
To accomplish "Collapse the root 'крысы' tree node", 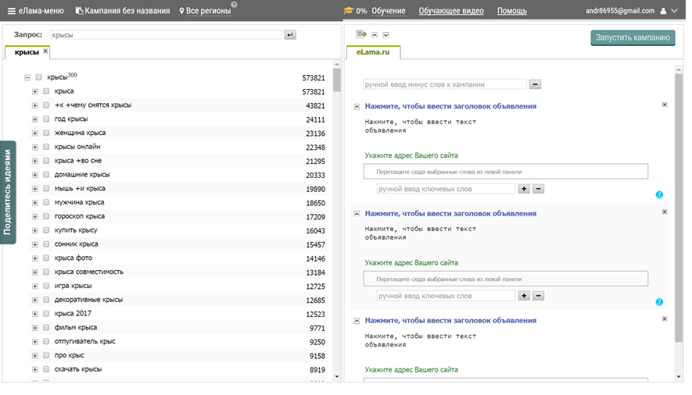I will coord(27,77).
